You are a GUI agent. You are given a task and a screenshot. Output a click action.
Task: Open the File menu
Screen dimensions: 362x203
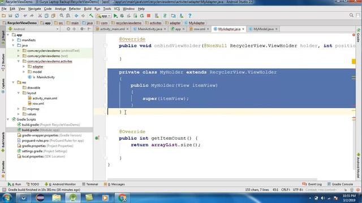[x=4, y=9]
